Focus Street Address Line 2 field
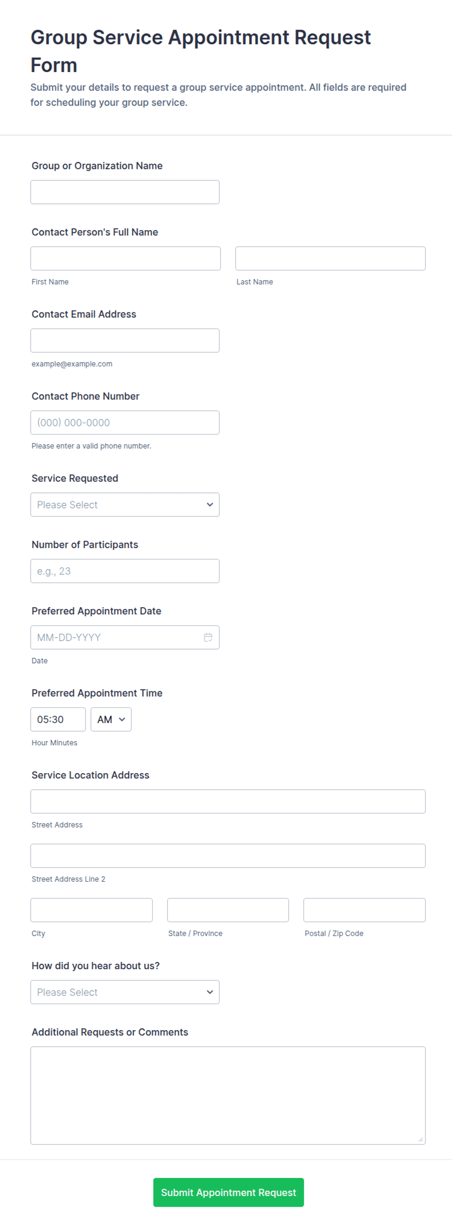 tap(228, 856)
